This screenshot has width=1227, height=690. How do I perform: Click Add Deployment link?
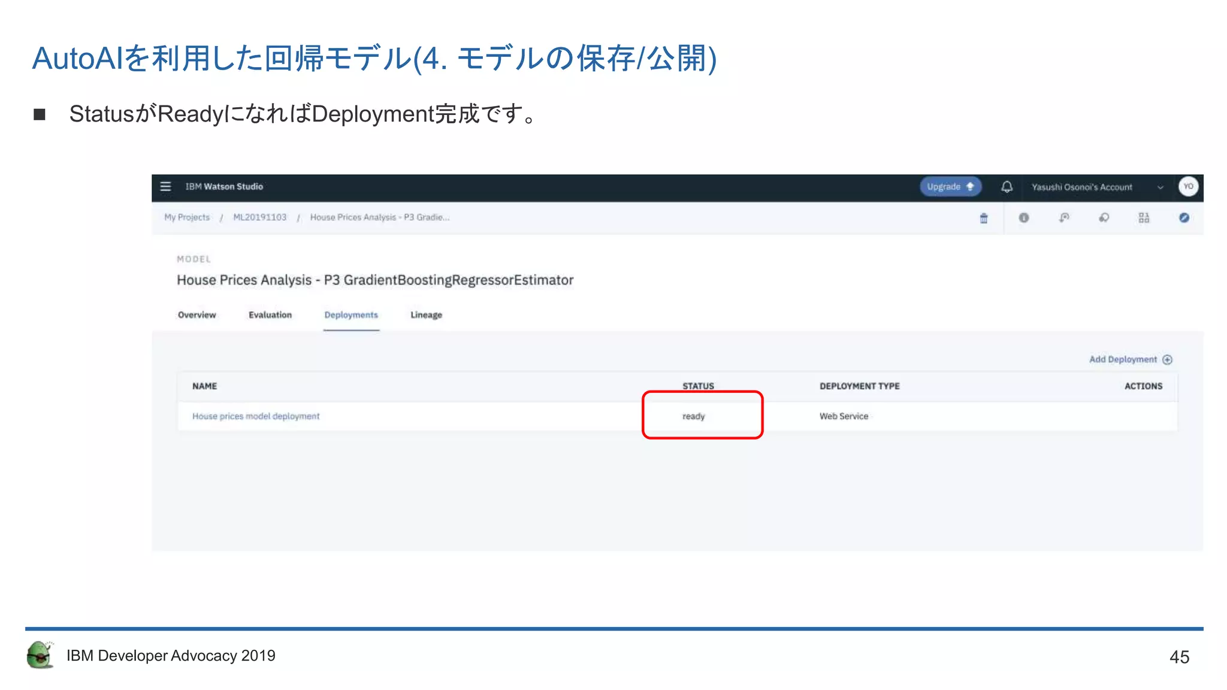(1123, 359)
